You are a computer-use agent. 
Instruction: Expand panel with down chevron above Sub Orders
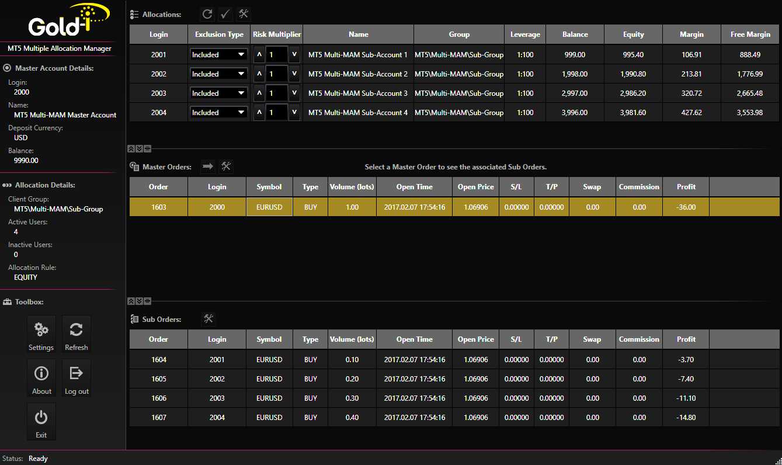[139, 301]
